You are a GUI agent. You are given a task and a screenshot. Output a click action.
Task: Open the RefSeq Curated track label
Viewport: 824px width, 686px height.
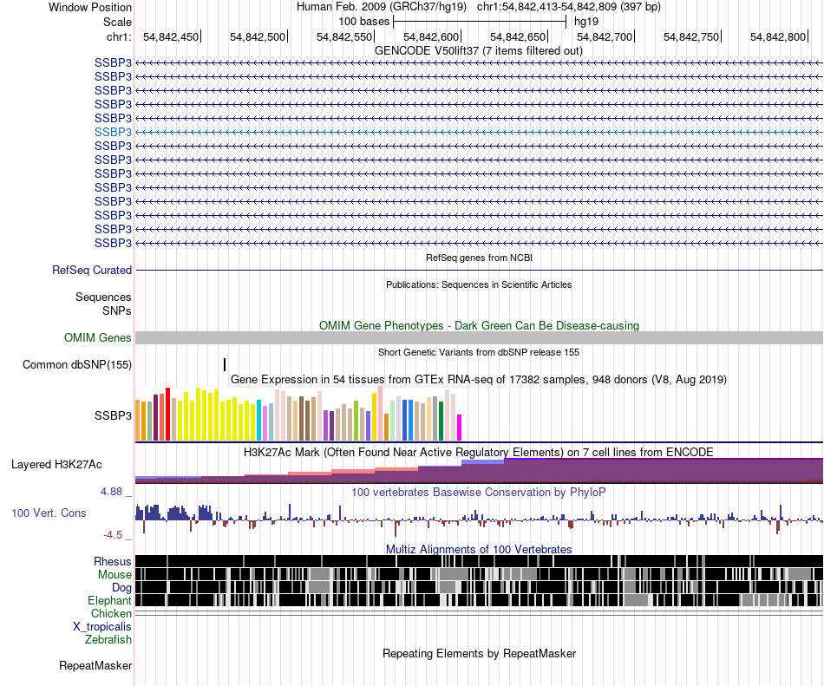(x=92, y=270)
